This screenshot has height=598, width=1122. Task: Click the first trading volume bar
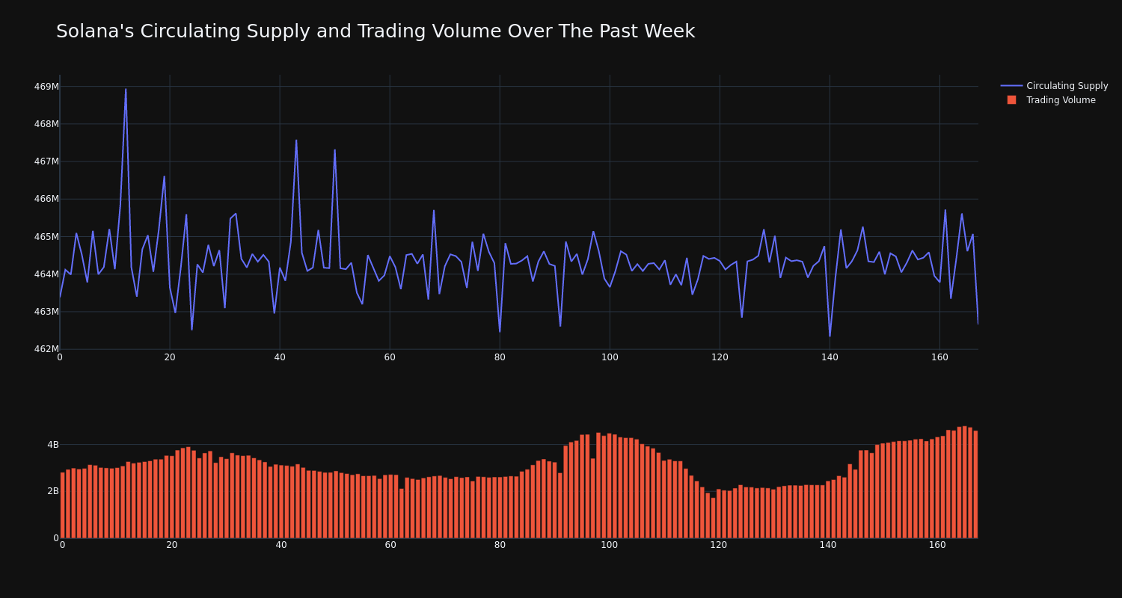click(x=63, y=505)
